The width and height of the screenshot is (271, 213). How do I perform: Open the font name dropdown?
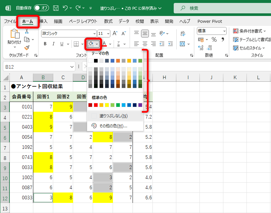[x=94, y=33]
